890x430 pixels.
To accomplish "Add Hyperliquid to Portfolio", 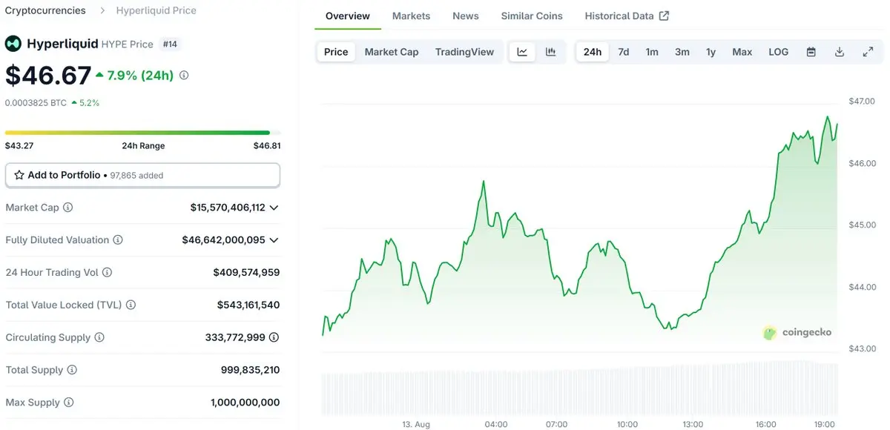I will pyautogui.click(x=142, y=175).
